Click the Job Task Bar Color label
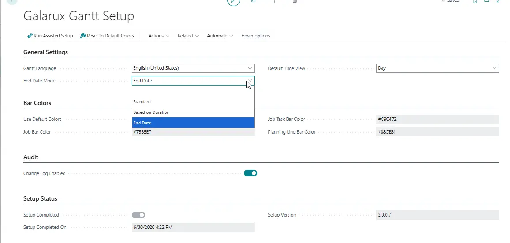 [287, 120]
